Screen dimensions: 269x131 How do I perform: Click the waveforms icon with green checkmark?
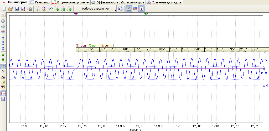click(57, 9)
